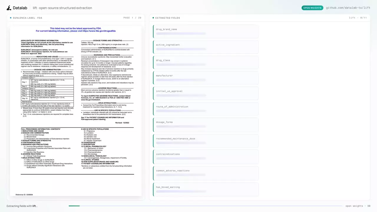Screen dimensions: 377x212
Task: Click the extraction progress bar
Action: (x=206, y=206)
